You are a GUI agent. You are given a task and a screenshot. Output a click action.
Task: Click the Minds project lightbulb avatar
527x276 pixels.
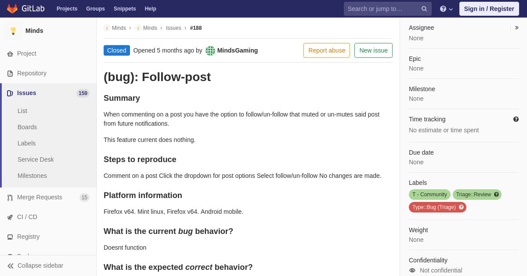[13, 31]
